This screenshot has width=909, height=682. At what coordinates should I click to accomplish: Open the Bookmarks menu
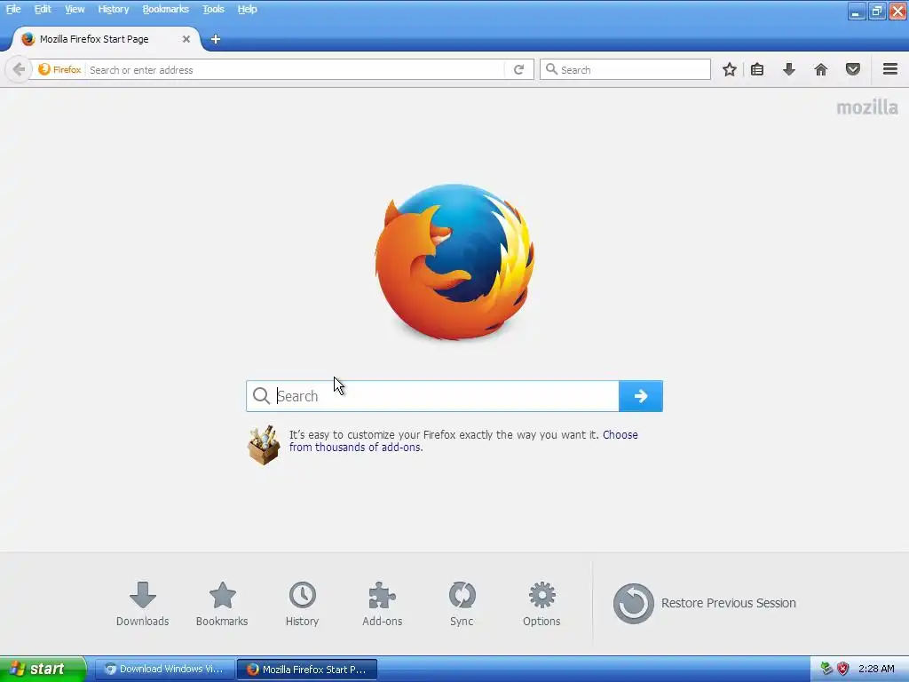tap(166, 9)
